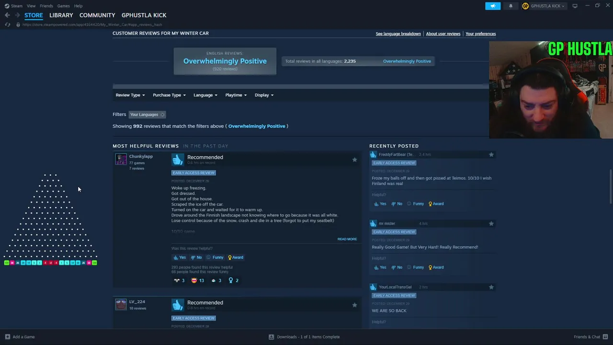Click the star icon on mr mister's review

tap(491, 223)
